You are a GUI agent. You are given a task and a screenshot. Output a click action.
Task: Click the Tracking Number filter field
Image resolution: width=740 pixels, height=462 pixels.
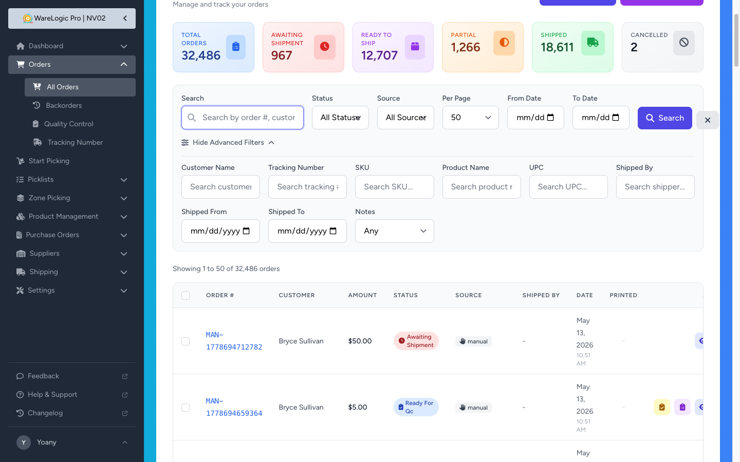tap(307, 187)
